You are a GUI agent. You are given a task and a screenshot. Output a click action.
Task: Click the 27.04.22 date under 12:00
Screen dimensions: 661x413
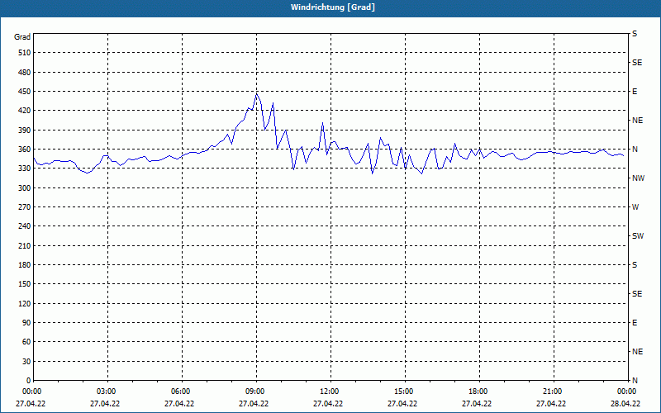328,404
